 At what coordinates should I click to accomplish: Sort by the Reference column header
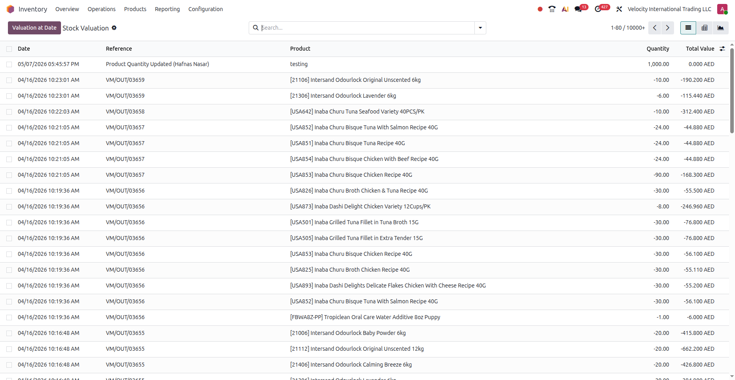(x=119, y=49)
